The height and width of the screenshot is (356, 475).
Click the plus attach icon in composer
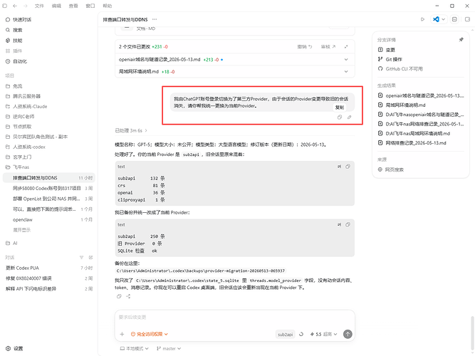(122, 334)
